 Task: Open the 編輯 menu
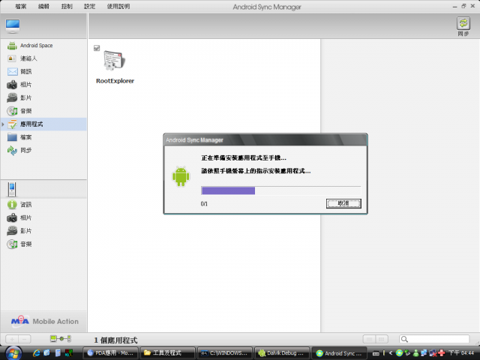click(x=43, y=7)
